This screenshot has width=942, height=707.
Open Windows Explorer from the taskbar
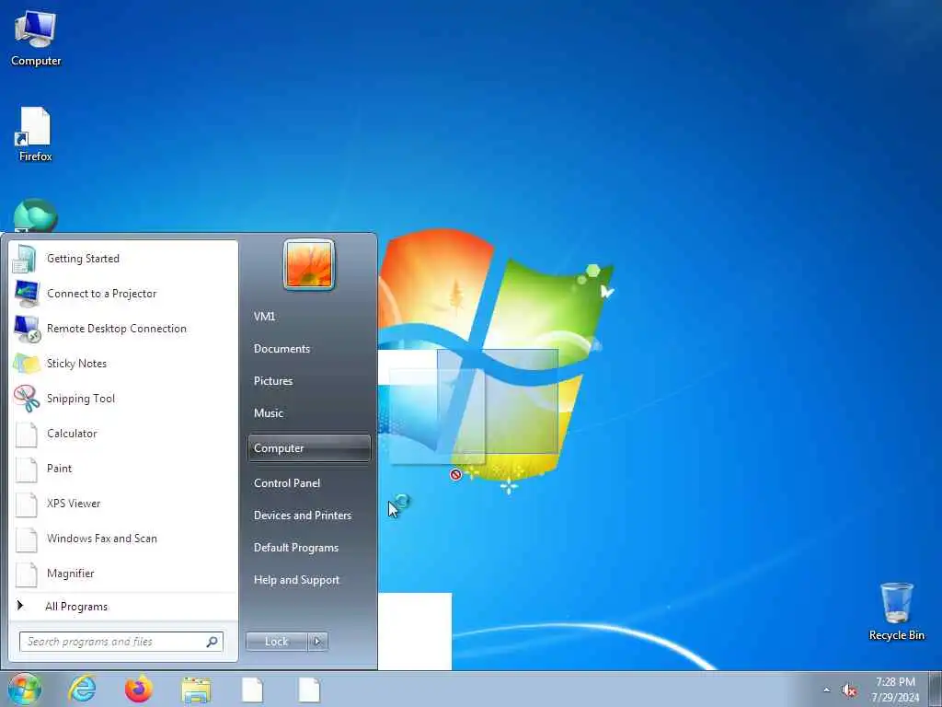coord(196,690)
